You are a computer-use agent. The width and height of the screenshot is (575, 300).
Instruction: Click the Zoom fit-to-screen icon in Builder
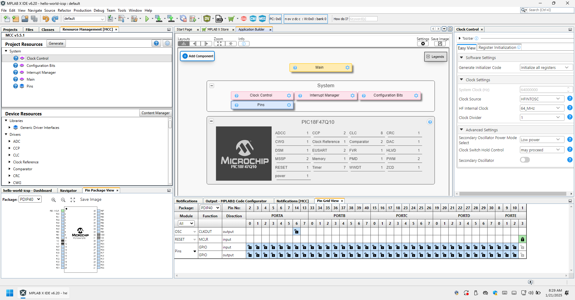220,44
